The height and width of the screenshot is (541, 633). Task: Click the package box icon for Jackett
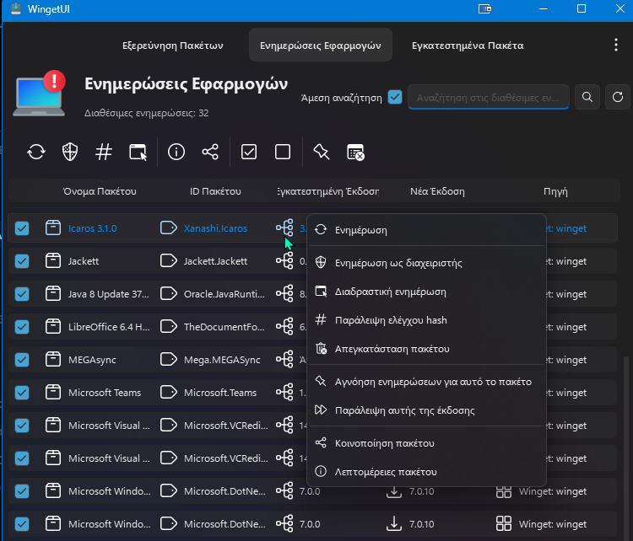click(x=53, y=261)
